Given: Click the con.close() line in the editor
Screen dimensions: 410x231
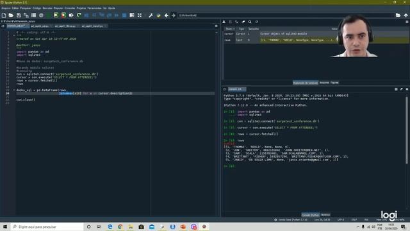Looking at the screenshot, I should coord(26,100).
